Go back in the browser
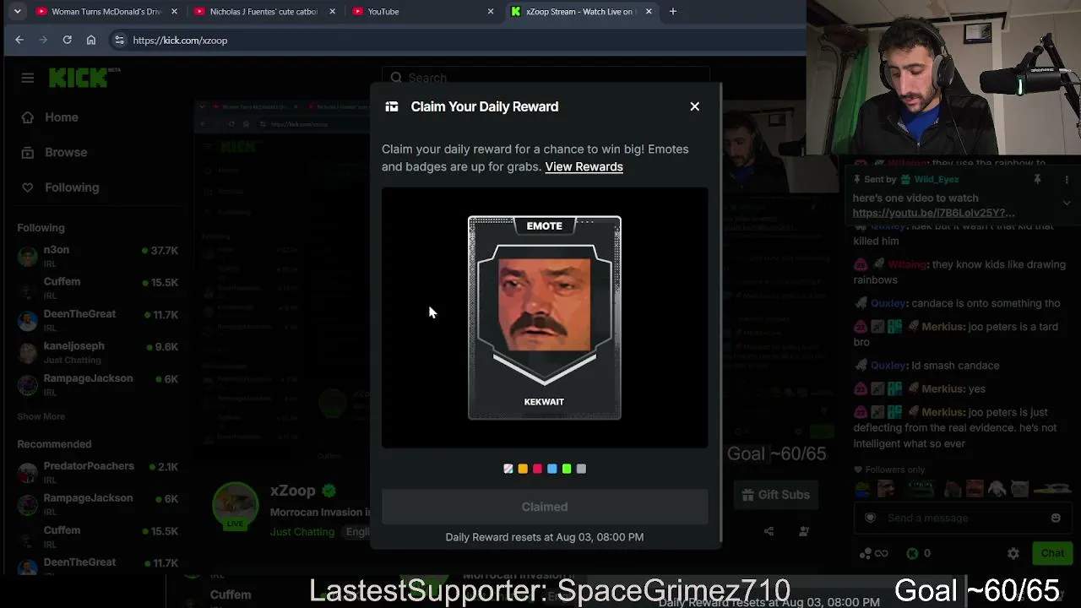Image resolution: width=1081 pixels, height=608 pixels. [19, 40]
